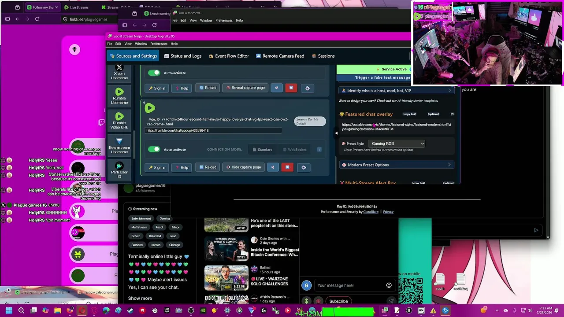
Task: Click the collapse arrow on the right panel edge
Action: (336, 133)
